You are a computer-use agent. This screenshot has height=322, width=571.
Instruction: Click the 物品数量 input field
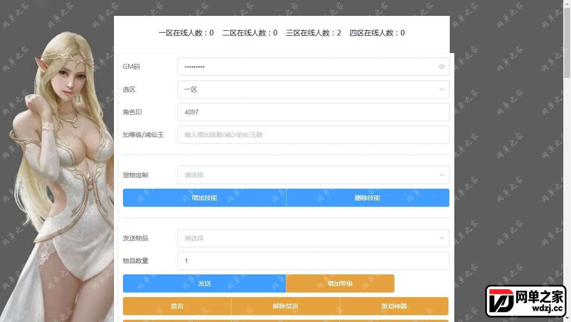pos(313,261)
